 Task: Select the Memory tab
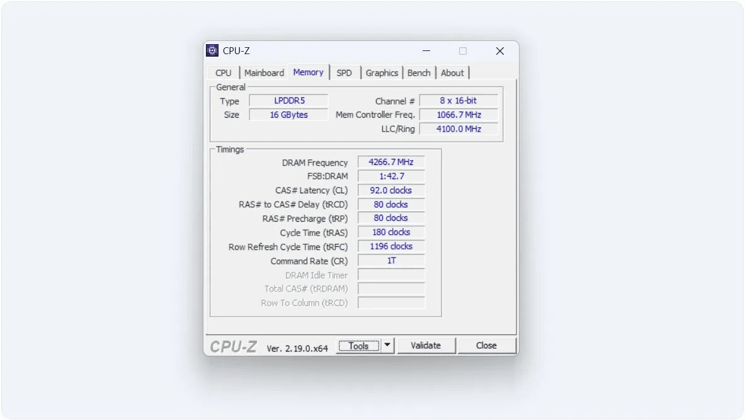click(309, 72)
